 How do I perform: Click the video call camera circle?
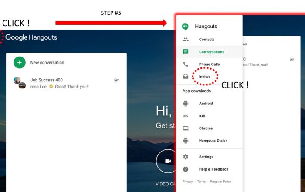click(168, 161)
